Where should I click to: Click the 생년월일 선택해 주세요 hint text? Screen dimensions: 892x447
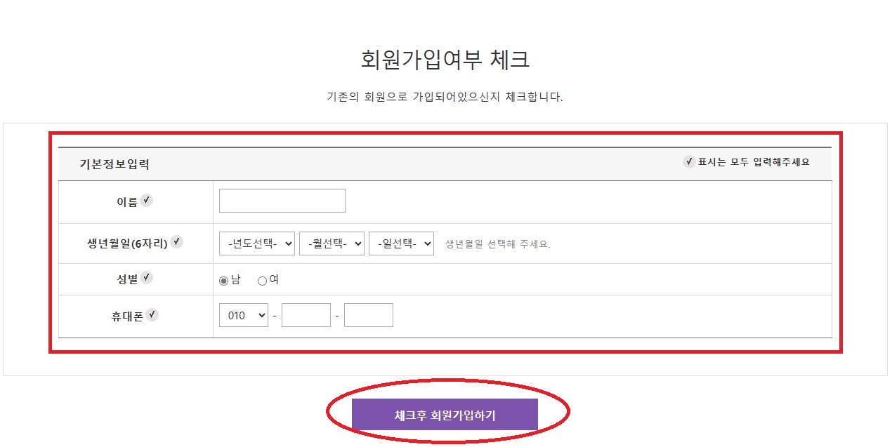coord(498,244)
